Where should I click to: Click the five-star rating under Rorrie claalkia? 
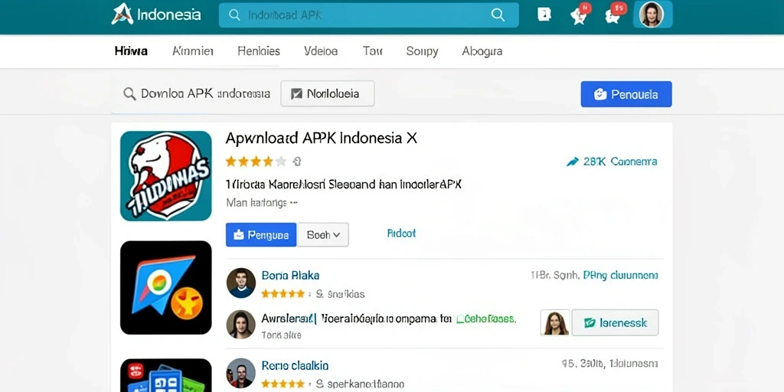point(283,384)
